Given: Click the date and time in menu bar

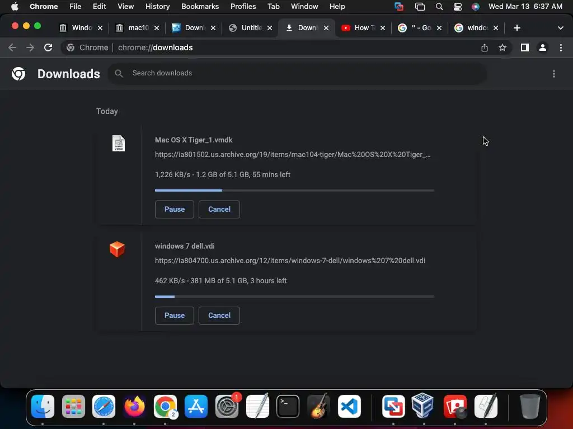Looking at the screenshot, I should coord(525,7).
